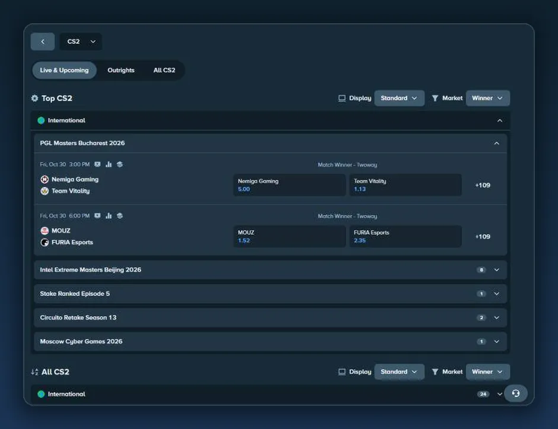Click the FURIA Esports team logo
The width and height of the screenshot is (558, 429).
pyautogui.click(x=45, y=242)
